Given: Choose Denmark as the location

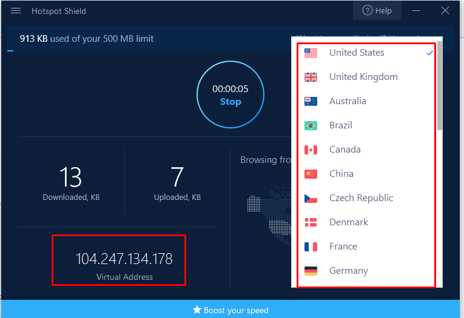Looking at the screenshot, I should click(x=366, y=222).
